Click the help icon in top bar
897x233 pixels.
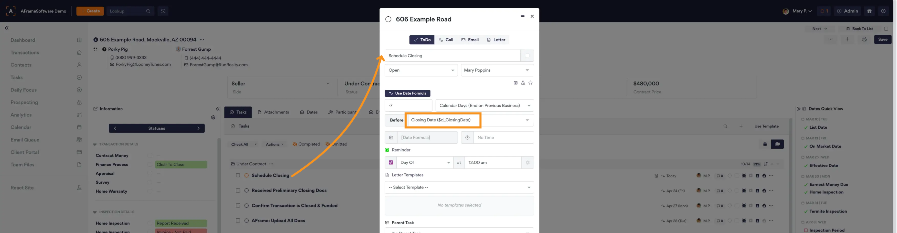[883, 11]
